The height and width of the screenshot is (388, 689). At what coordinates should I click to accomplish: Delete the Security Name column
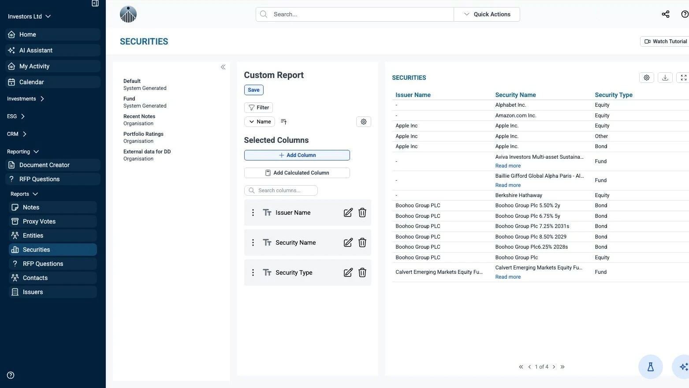[x=362, y=242]
